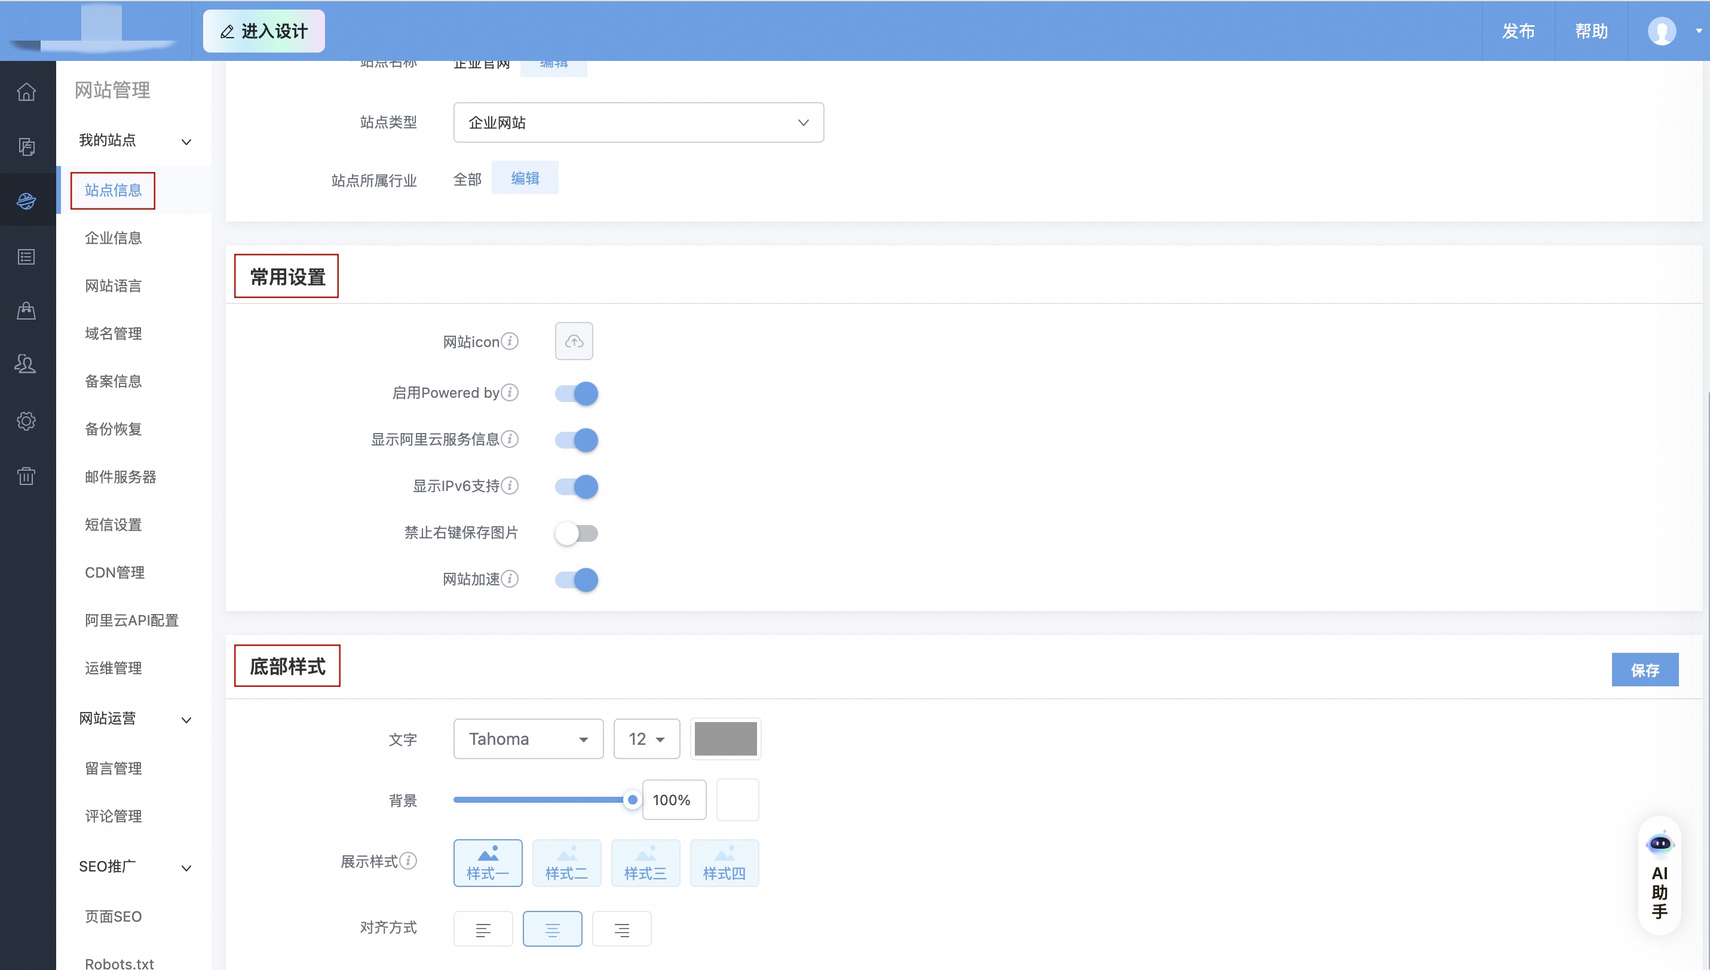Click the 进入设计 button
The height and width of the screenshot is (970, 1710).
point(264,31)
